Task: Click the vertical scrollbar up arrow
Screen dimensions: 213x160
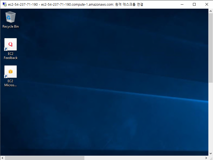Action: tap(211, 11)
